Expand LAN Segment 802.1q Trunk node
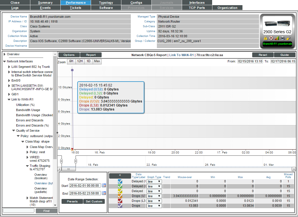The width and height of the screenshot is (298, 217). point(9,67)
